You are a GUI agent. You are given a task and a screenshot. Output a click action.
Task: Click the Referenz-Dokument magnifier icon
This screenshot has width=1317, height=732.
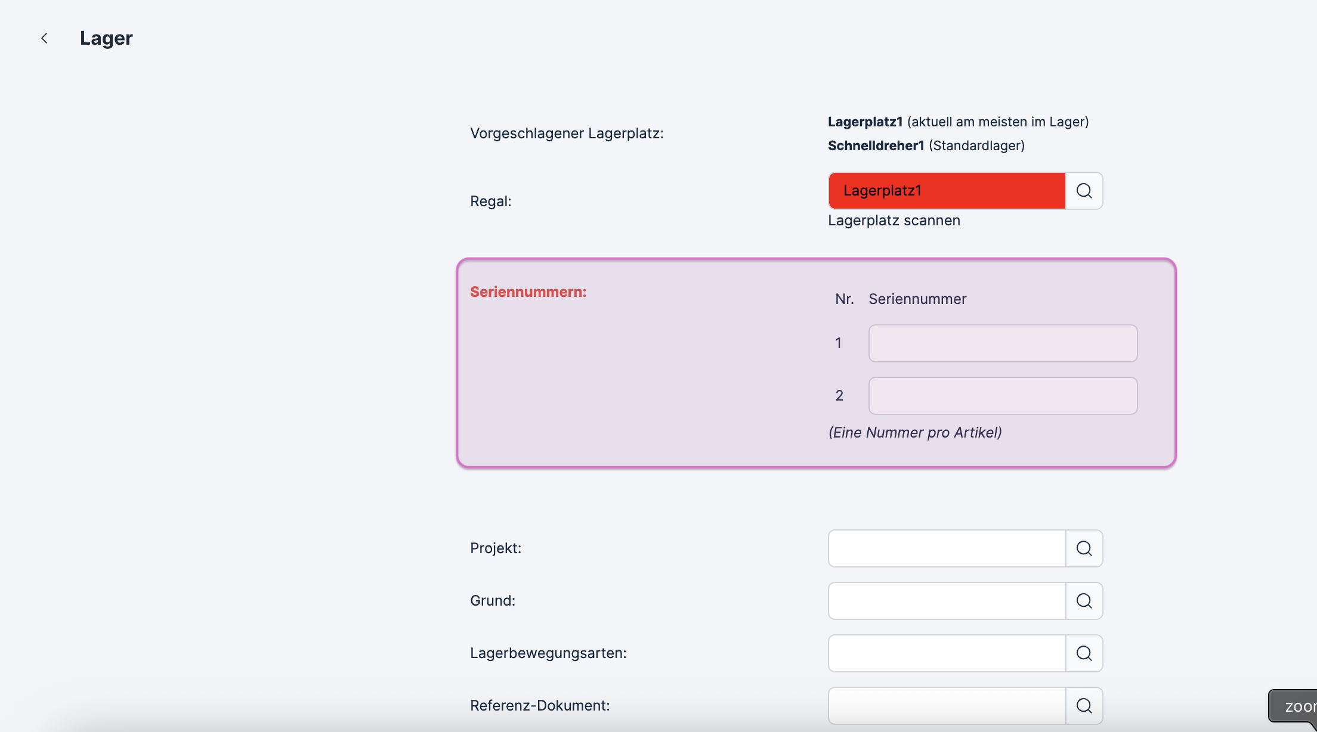pyautogui.click(x=1084, y=706)
